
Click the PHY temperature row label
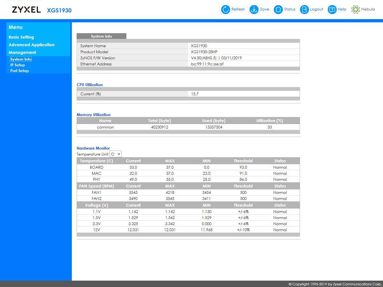click(x=96, y=180)
